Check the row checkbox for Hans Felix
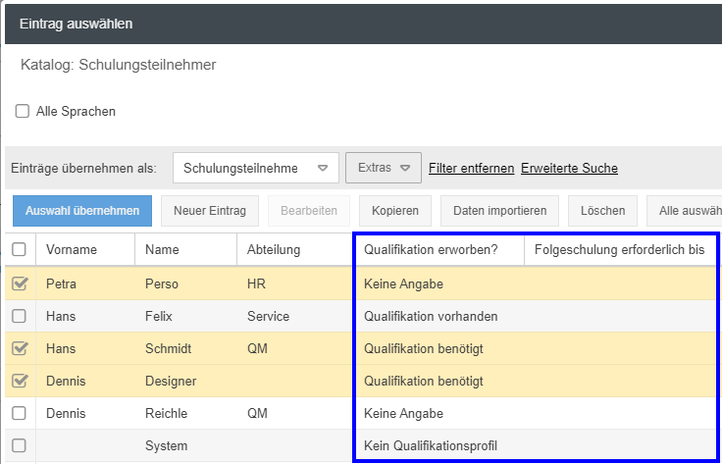722x464 pixels. [20, 317]
